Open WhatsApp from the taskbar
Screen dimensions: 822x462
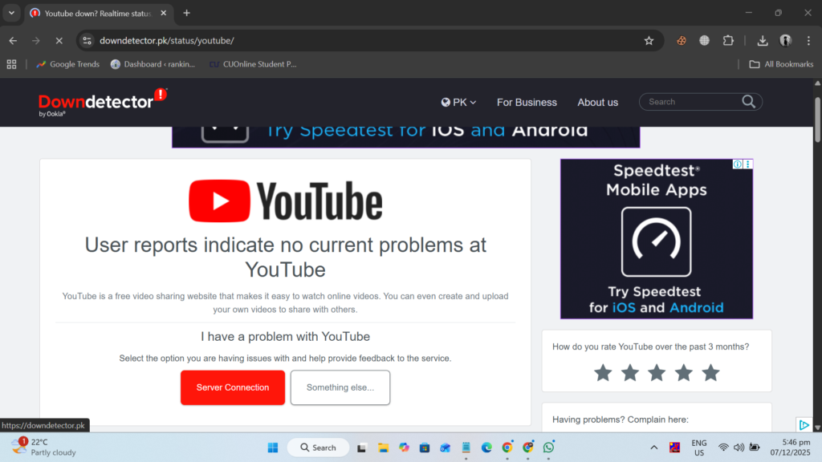tap(548, 448)
